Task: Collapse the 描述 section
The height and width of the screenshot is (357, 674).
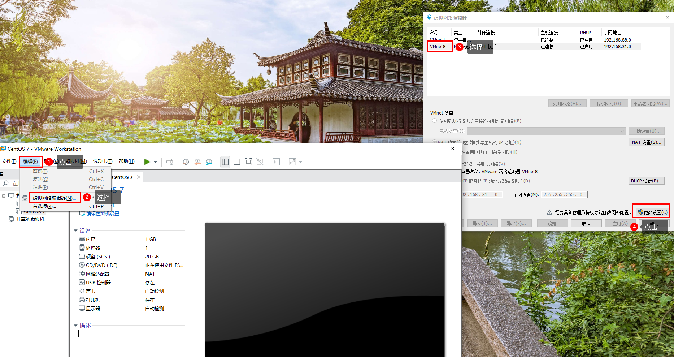Action: coord(75,326)
